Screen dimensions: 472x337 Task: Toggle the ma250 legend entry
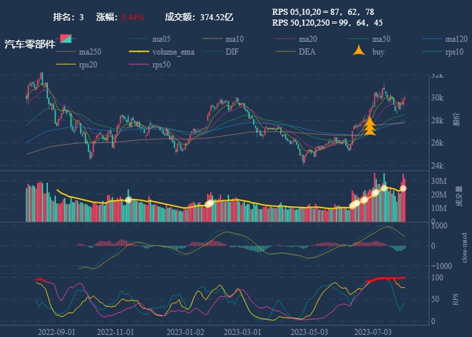point(79,52)
